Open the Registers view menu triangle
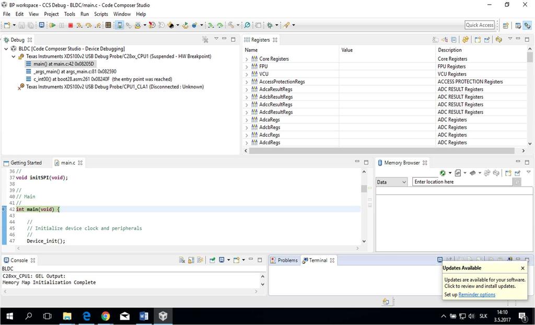Viewport: 535px width, 325px height. coord(510,39)
